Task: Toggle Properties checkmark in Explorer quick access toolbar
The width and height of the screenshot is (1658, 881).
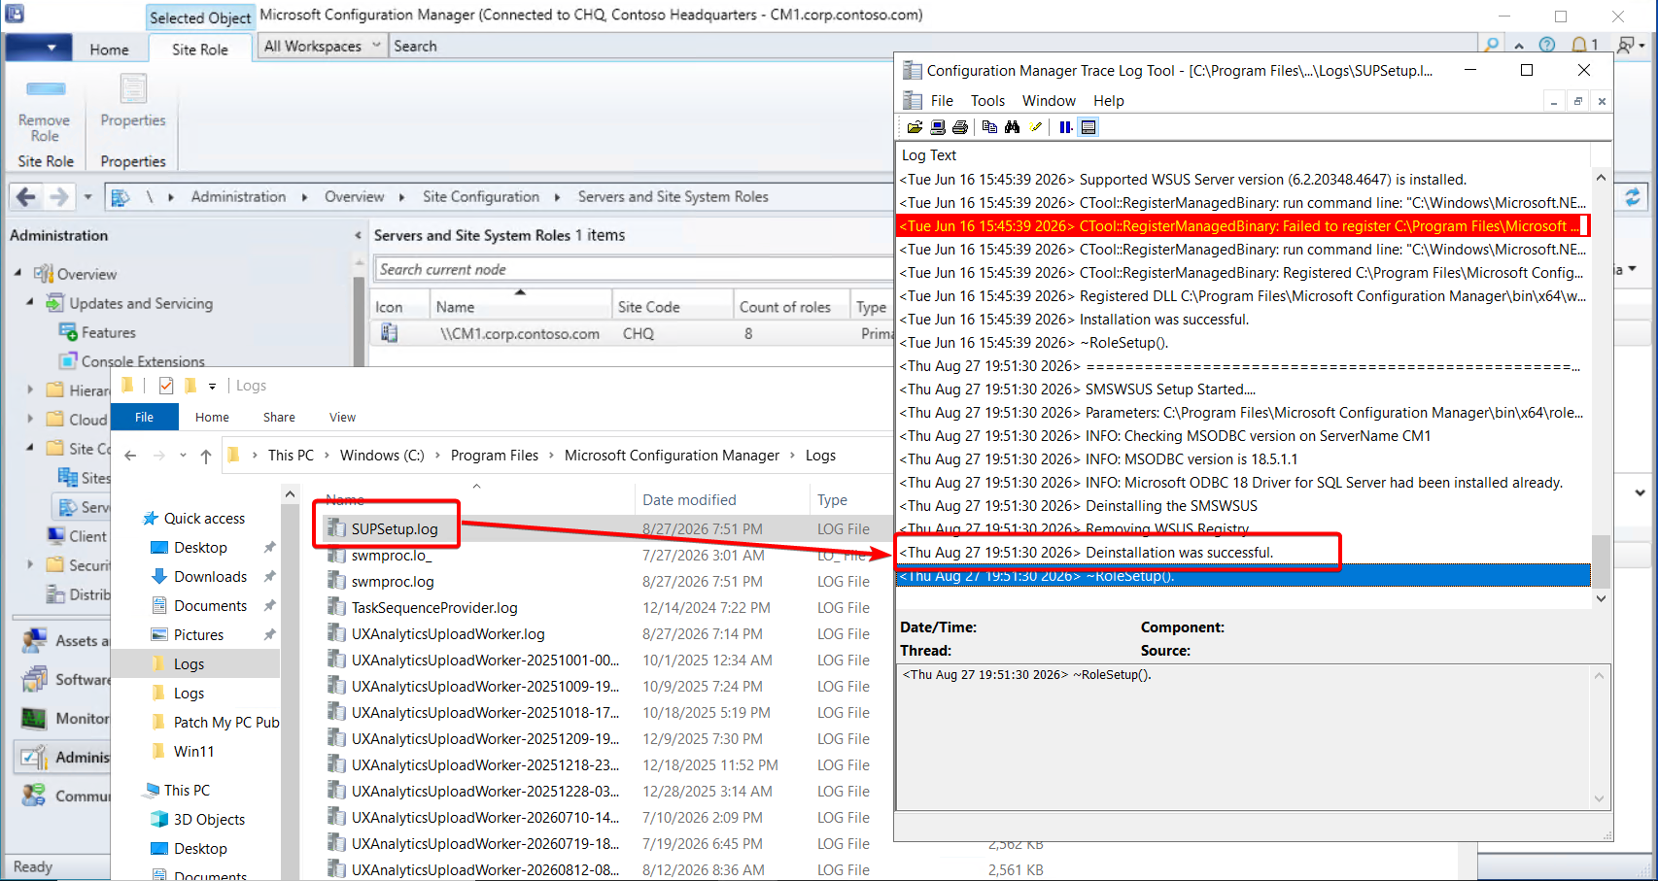Action: [x=165, y=386]
